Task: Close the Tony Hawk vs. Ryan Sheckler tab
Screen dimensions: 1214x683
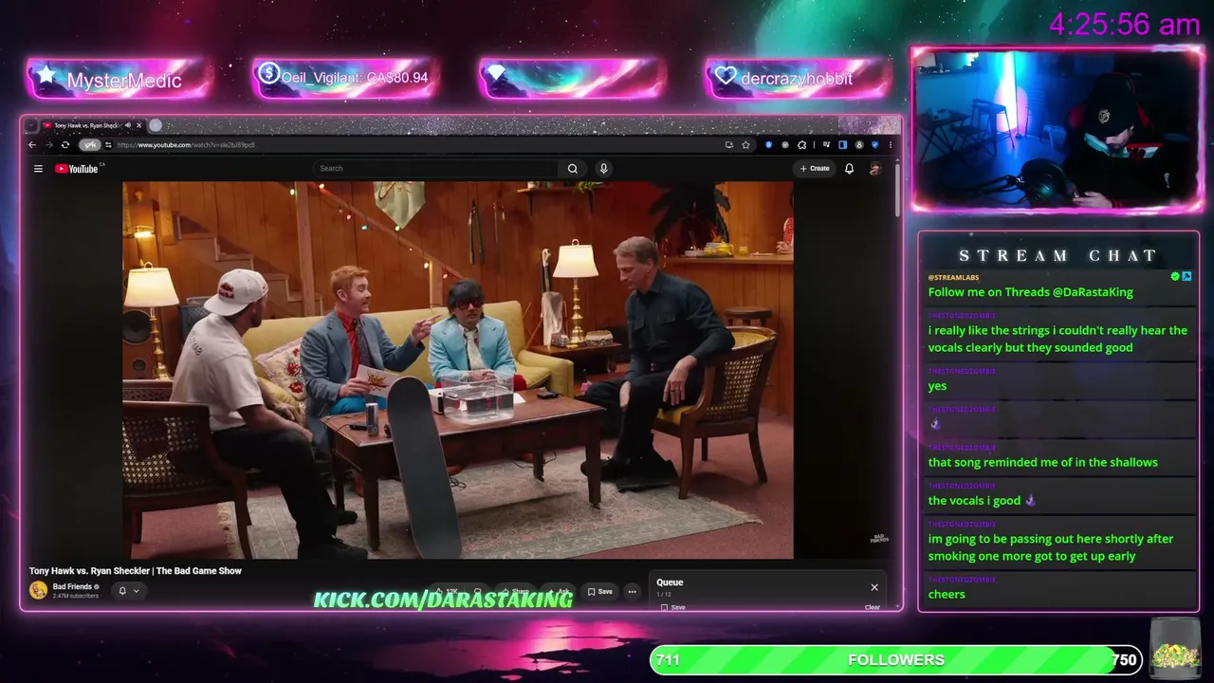Action: [138, 125]
